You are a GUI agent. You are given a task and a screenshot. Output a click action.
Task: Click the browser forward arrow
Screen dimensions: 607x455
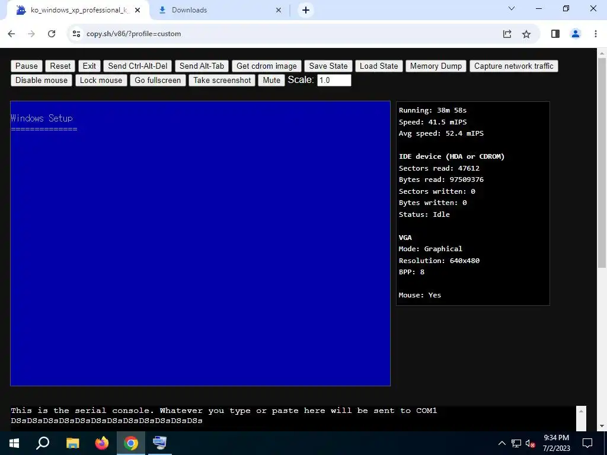point(31,34)
